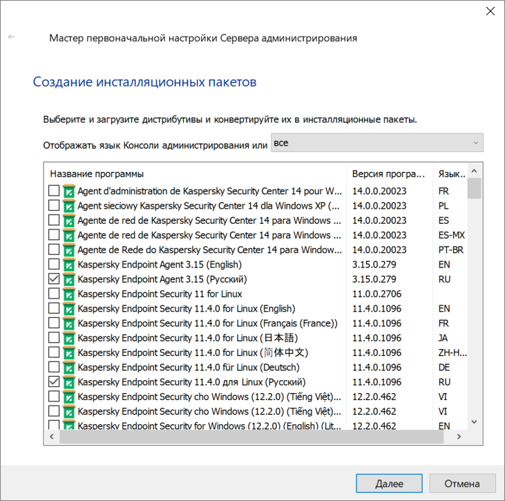505x501 pixels.
Task: Click the vertical scrollbar up arrow
Action: point(475,171)
